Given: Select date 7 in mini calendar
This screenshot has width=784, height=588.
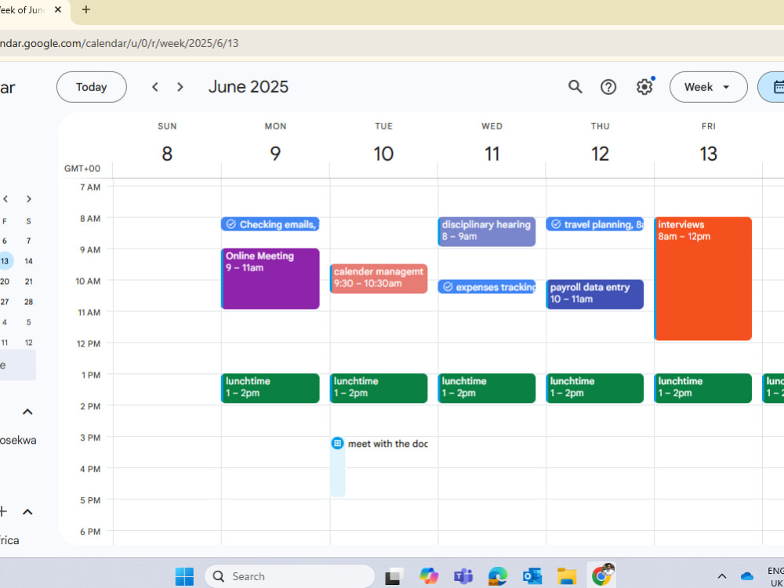Looking at the screenshot, I should (28, 241).
